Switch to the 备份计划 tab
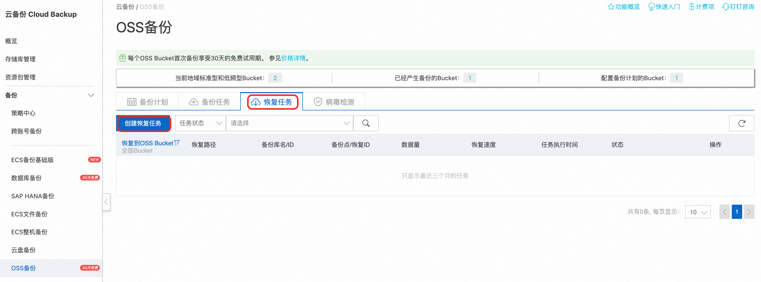Image resolution: width=761 pixels, height=282 pixels. (x=147, y=102)
